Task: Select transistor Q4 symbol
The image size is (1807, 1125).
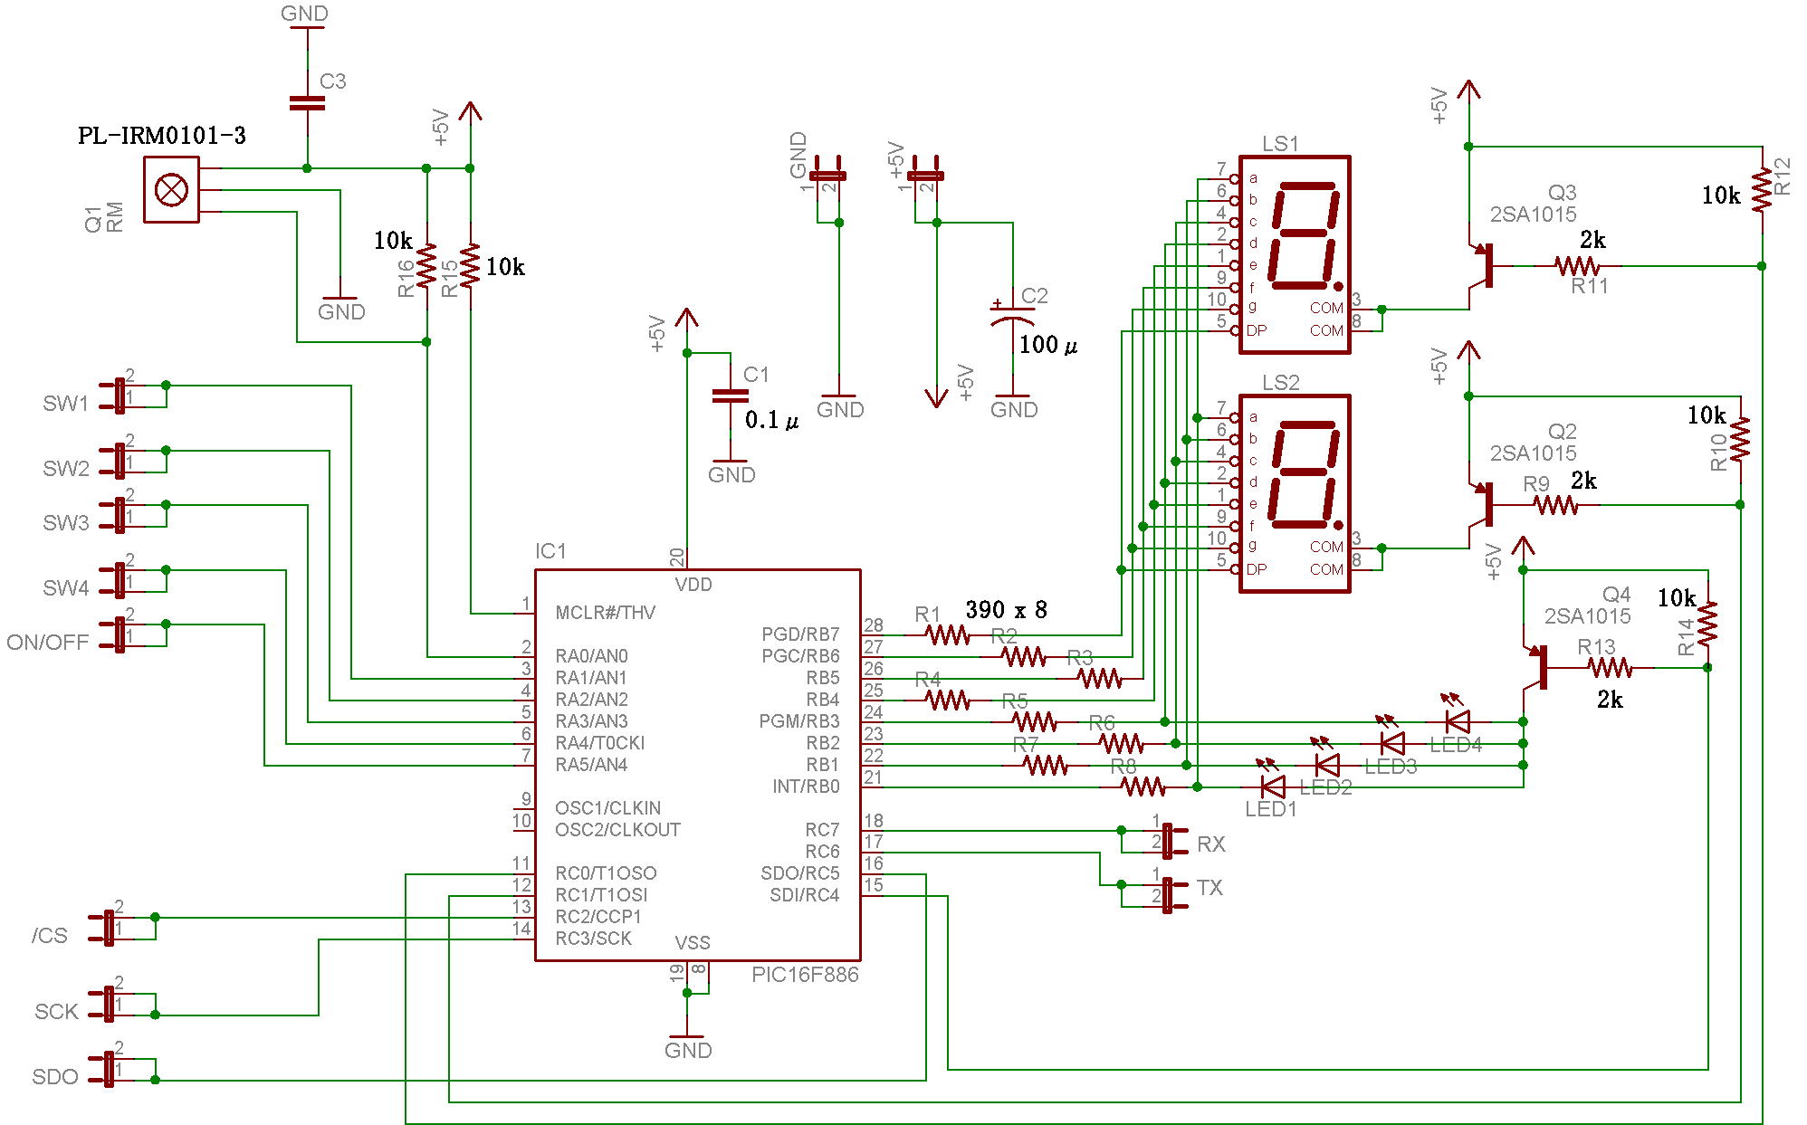Action: click(1535, 668)
